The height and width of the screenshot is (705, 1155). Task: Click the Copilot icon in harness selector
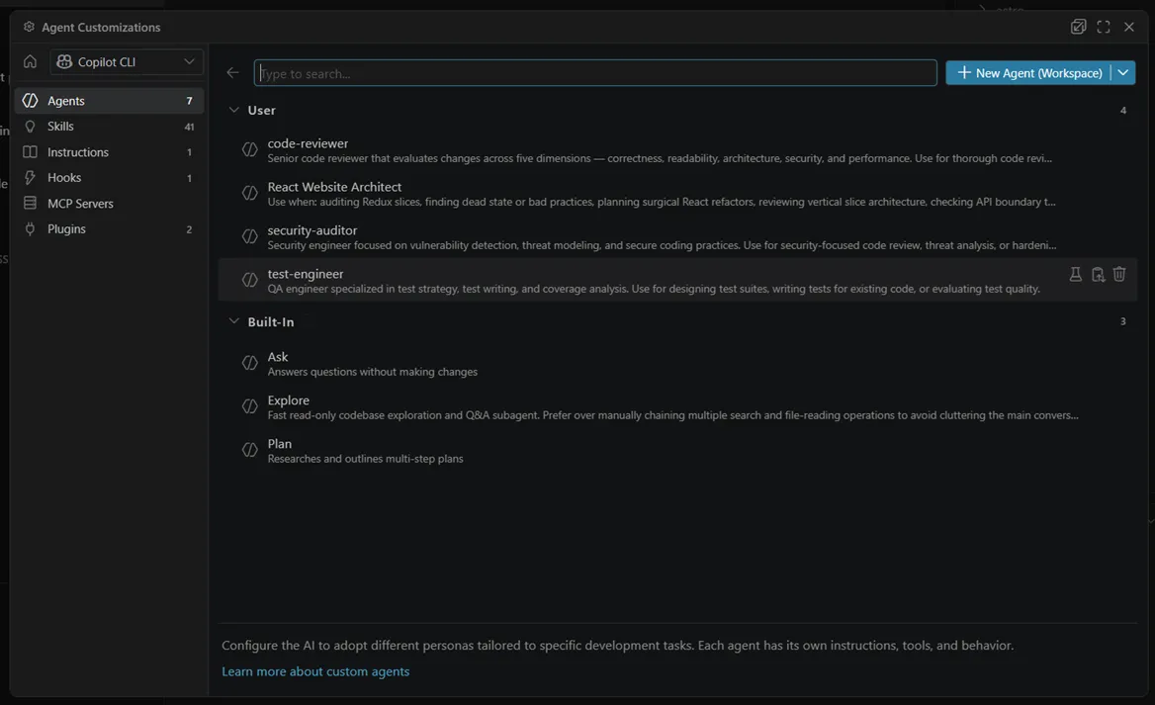click(x=64, y=62)
